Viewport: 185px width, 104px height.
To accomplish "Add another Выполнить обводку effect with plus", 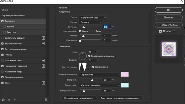I will click(x=43, y=38).
